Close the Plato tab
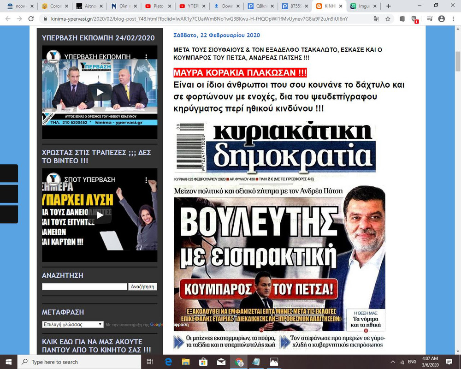Viewport: 461px width, 369px height. pyautogui.click(x=170, y=6)
